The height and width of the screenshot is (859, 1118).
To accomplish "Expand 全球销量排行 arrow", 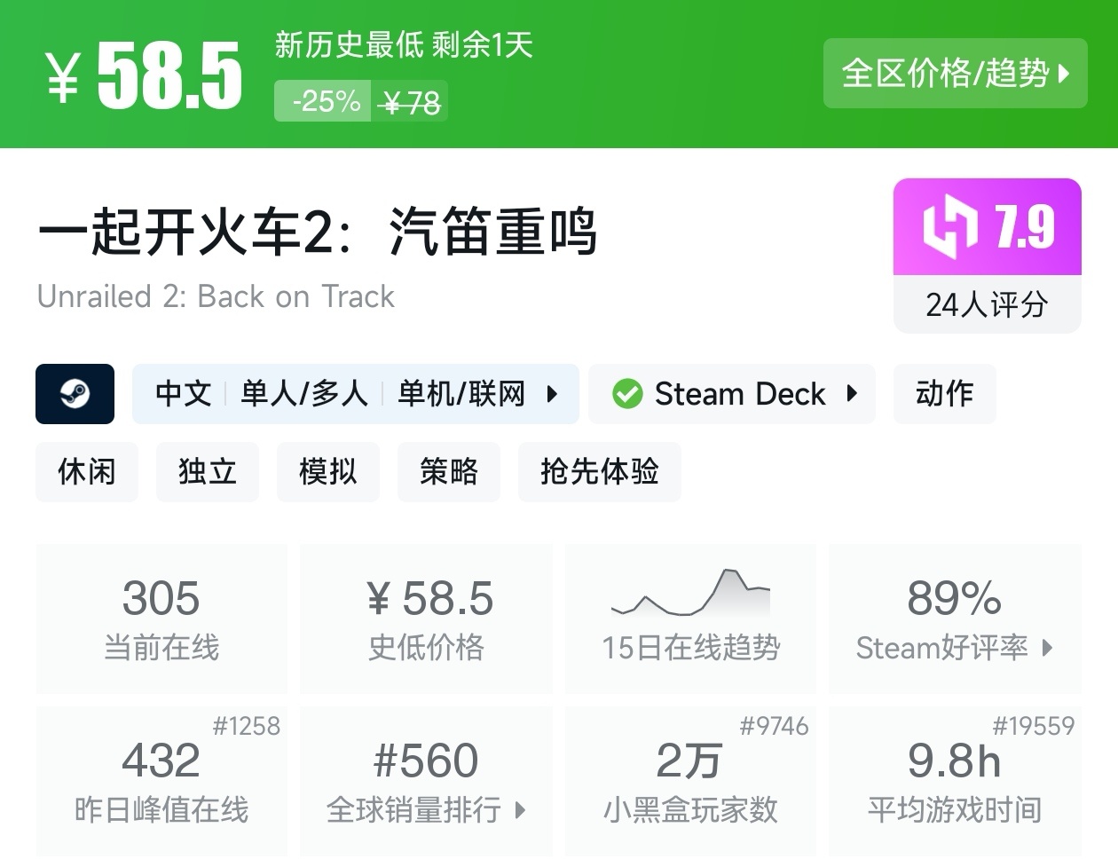I will 520,809.
